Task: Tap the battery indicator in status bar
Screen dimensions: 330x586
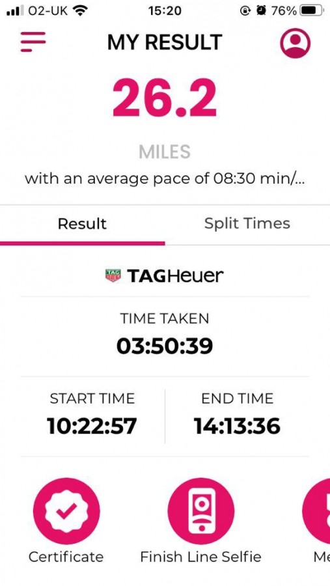Action: coord(312,11)
